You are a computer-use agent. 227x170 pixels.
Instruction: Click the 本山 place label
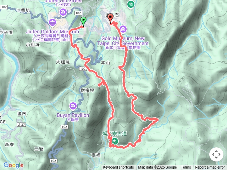(105, 63)
